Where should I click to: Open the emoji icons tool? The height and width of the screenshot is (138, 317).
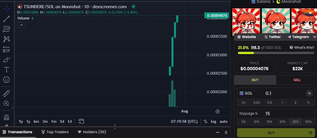6,80
